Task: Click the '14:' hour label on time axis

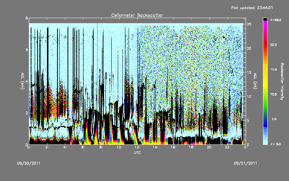Action: (155, 147)
